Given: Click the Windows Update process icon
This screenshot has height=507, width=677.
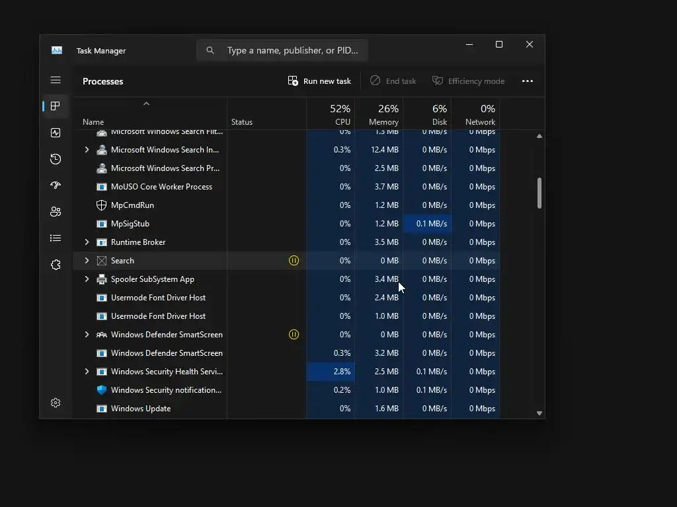Looking at the screenshot, I should (101, 409).
